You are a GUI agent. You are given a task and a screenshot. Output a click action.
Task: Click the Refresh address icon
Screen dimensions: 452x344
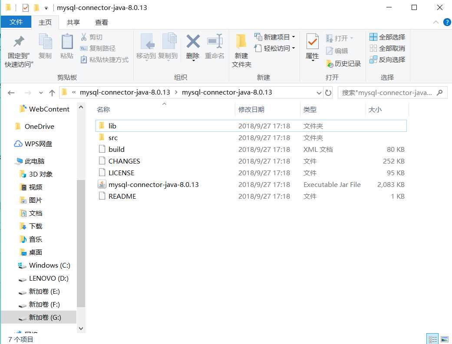coord(328,93)
